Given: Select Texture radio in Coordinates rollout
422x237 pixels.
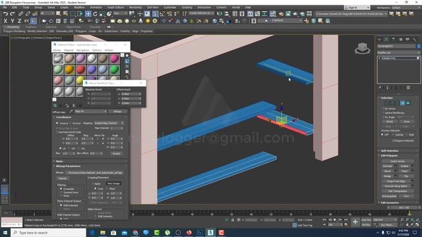Looking at the screenshot, I should click(57, 123).
